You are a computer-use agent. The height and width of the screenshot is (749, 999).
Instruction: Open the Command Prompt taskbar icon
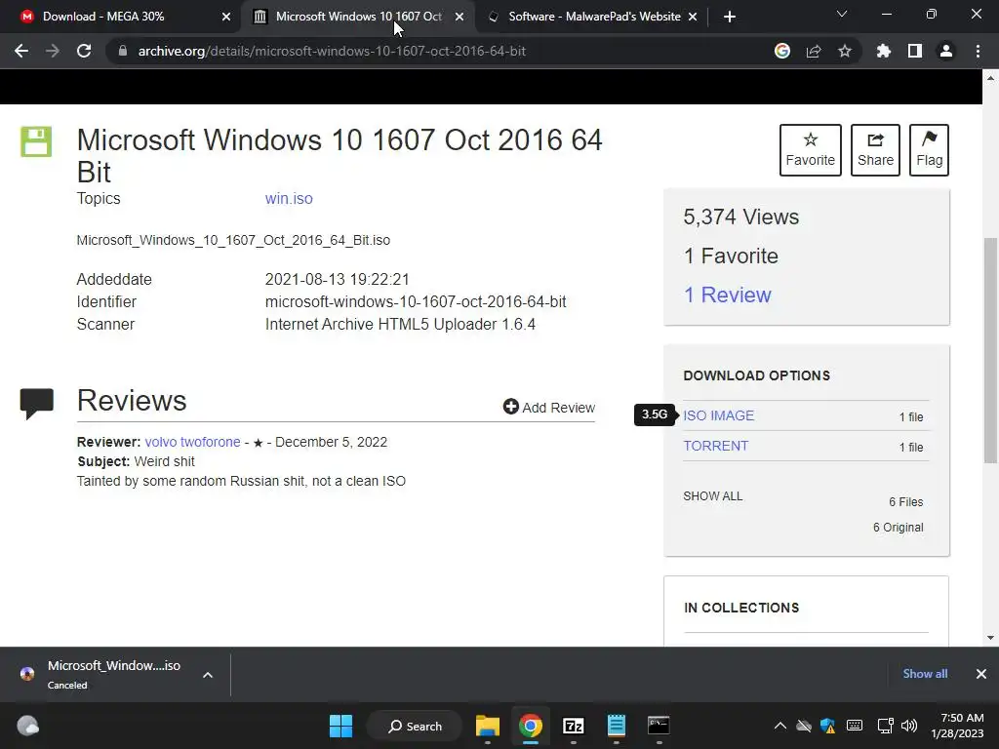659,726
